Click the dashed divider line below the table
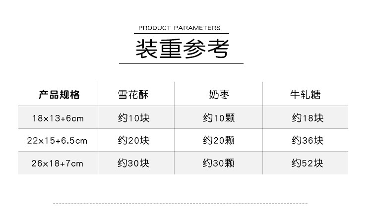The height and width of the screenshot is (222, 372). (180, 204)
